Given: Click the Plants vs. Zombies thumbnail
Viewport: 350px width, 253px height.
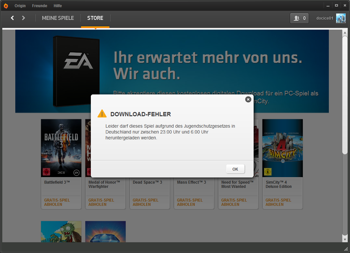Looking at the screenshot, I should point(61,232).
